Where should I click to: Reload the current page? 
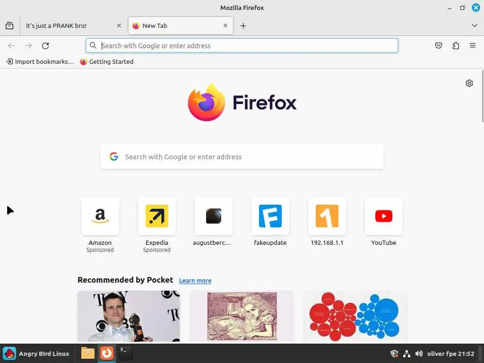click(45, 46)
